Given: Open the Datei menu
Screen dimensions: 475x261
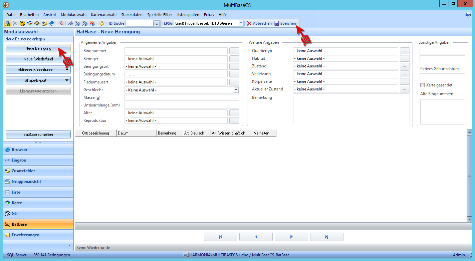Looking at the screenshot, I should pyautogui.click(x=11, y=15).
